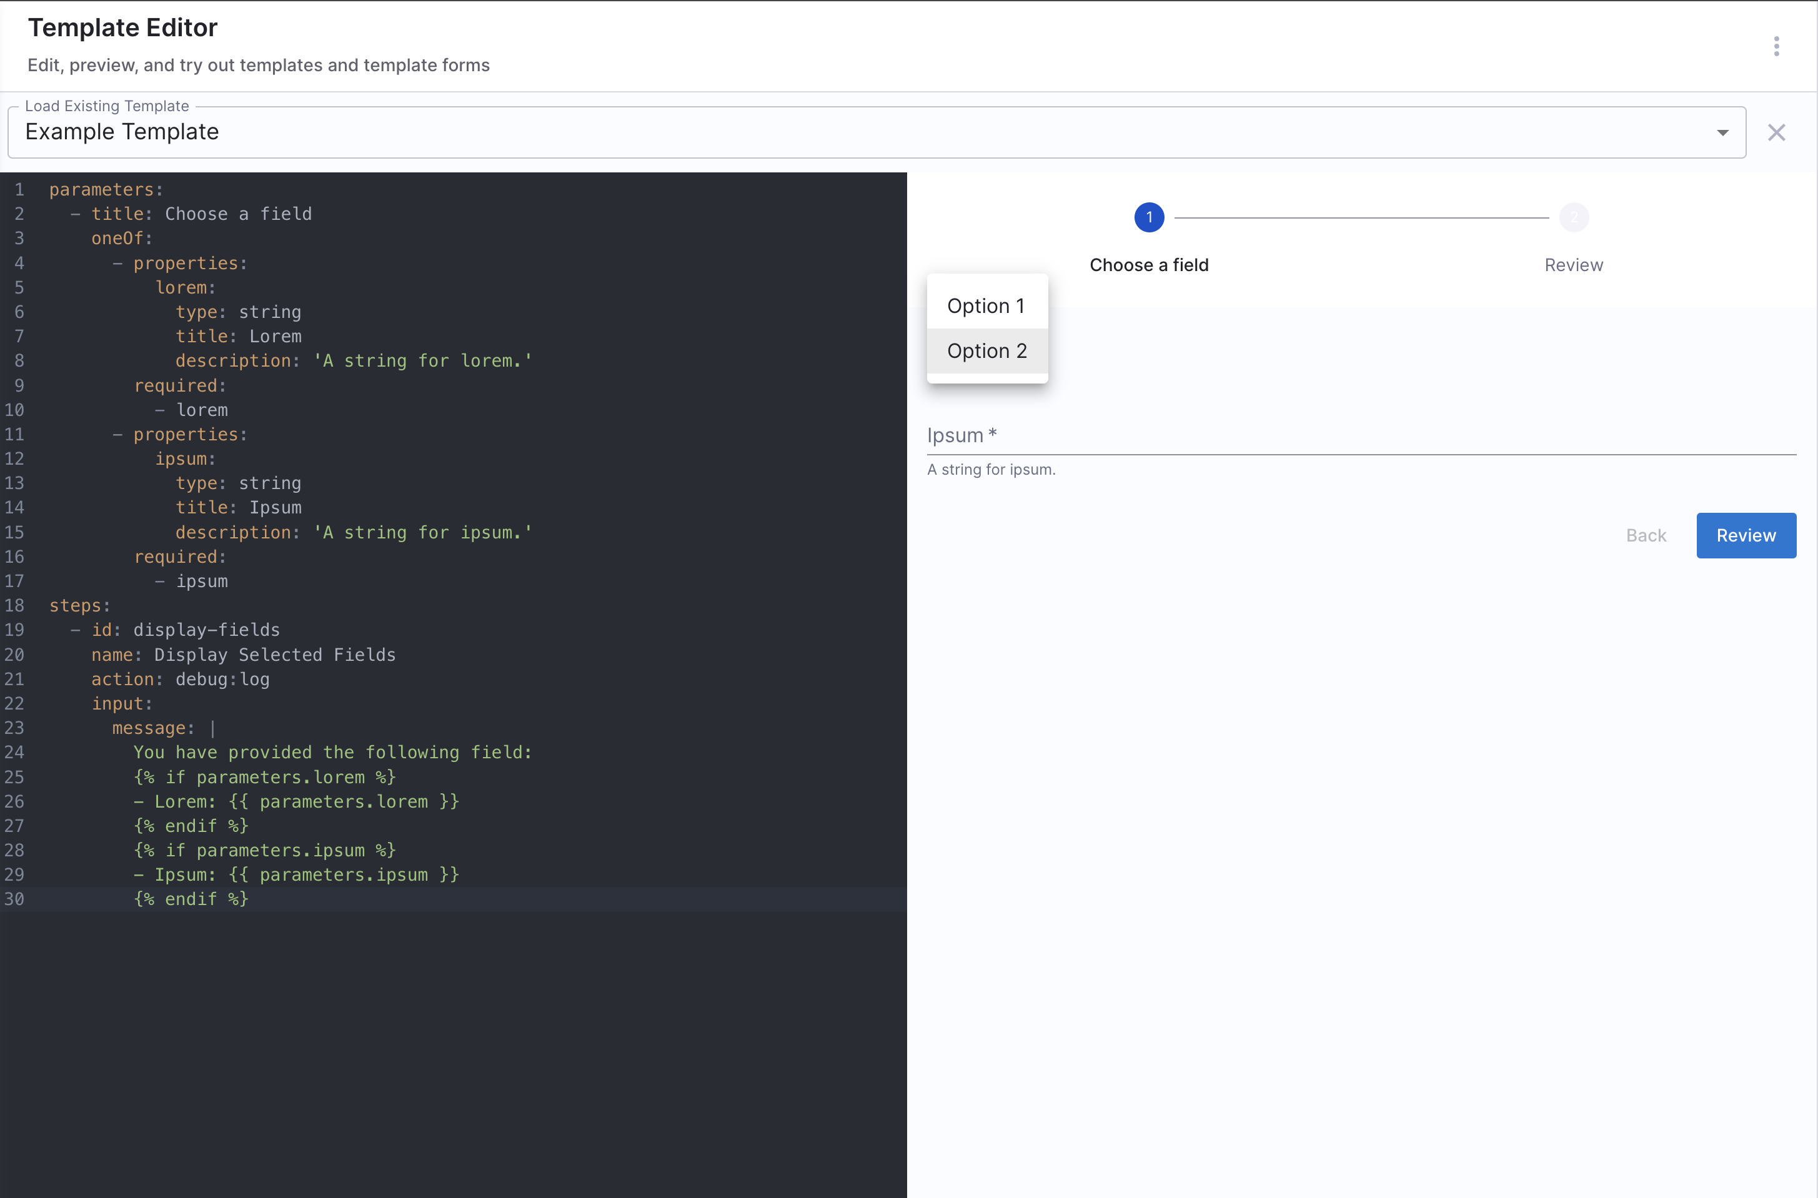Click line number 1 in gutter
Image resolution: width=1818 pixels, height=1198 pixels.
[18, 189]
